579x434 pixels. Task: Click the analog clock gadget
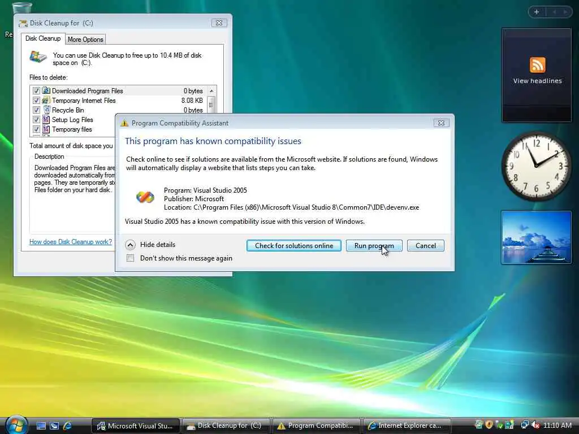[x=536, y=167]
